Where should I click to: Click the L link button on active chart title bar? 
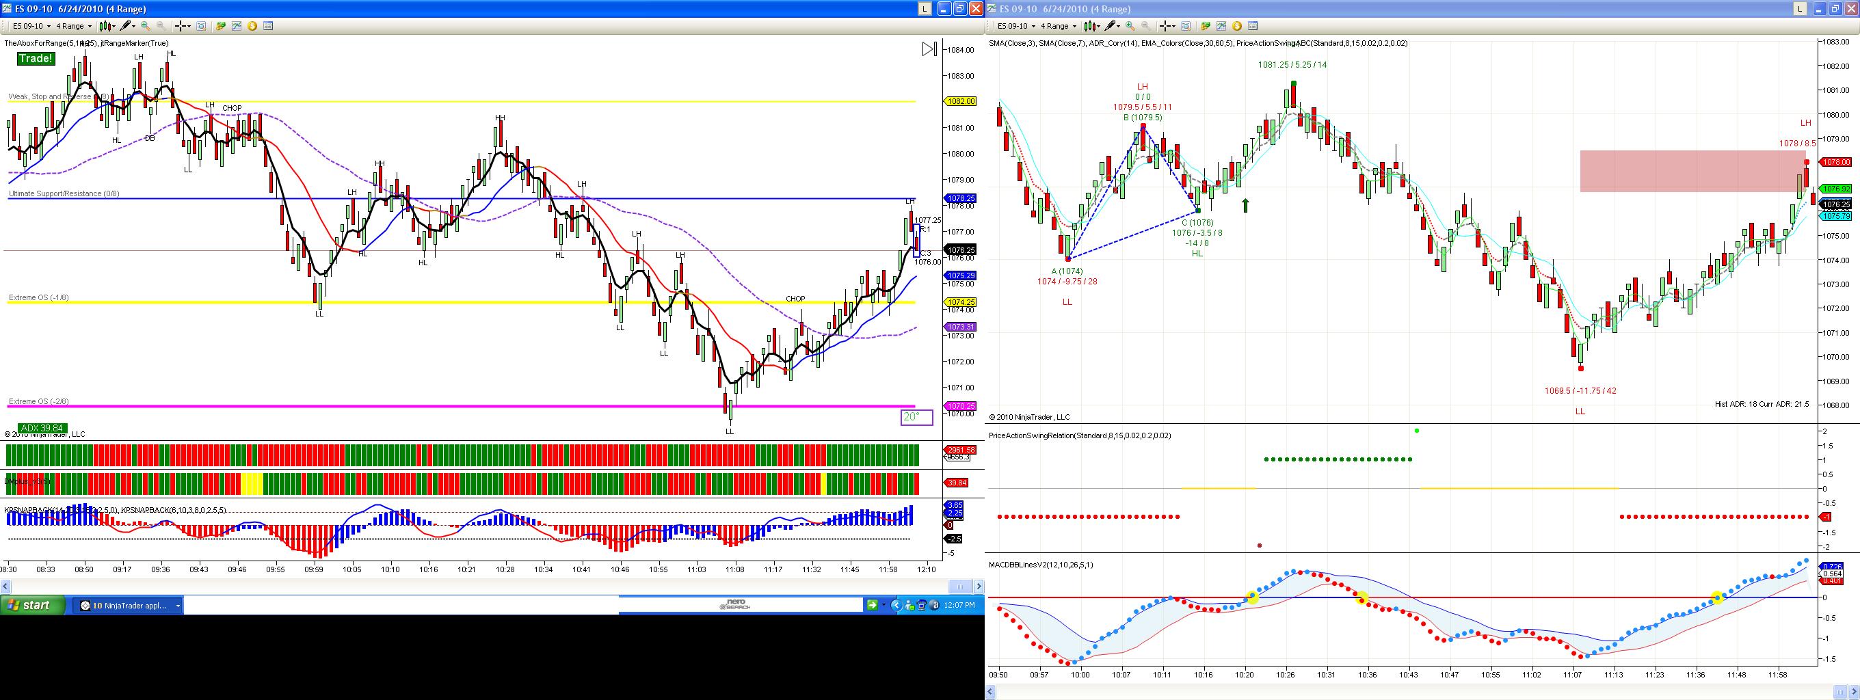925,9
